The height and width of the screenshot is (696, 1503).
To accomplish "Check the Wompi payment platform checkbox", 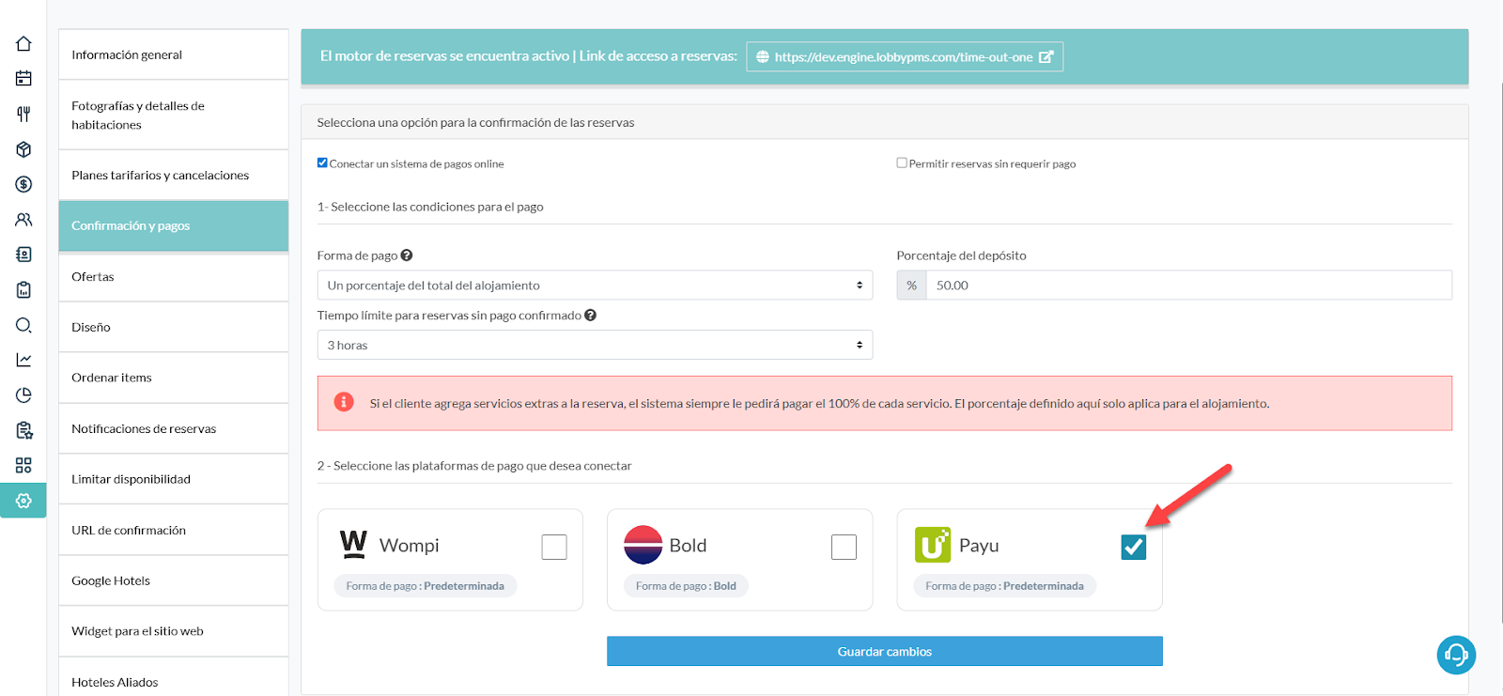I will (x=554, y=547).
